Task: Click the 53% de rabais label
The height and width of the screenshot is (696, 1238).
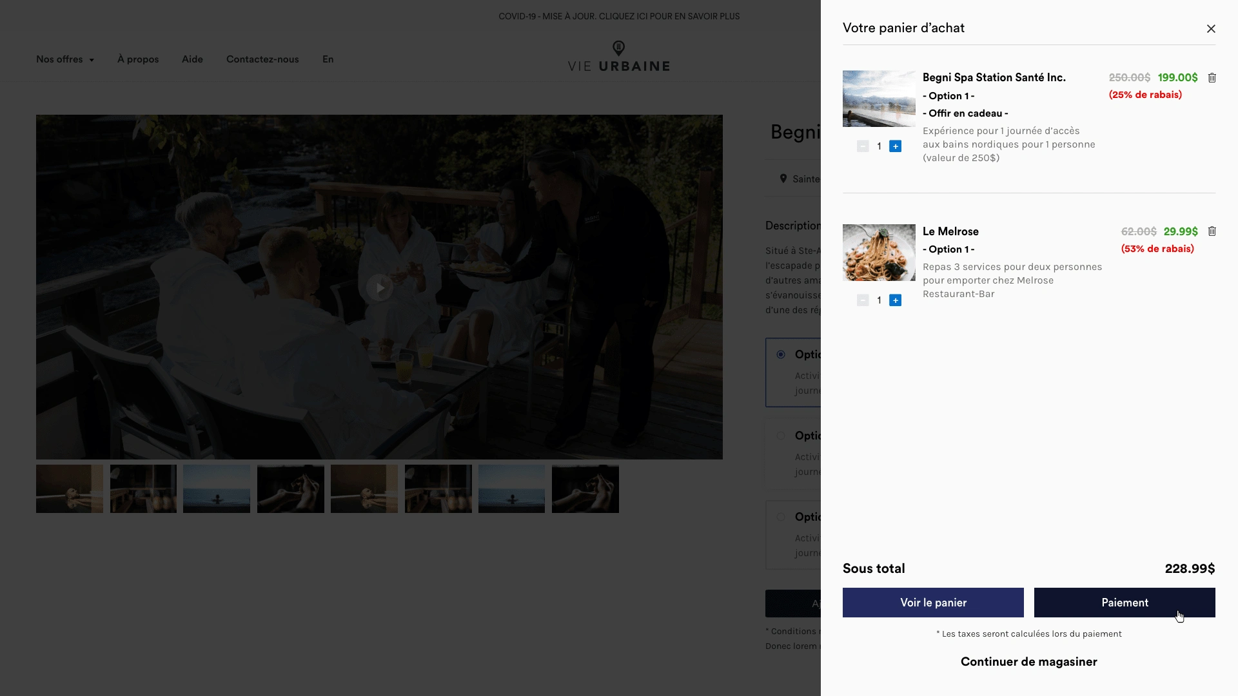Action: pyautogui.click(x=1157, y=249)
